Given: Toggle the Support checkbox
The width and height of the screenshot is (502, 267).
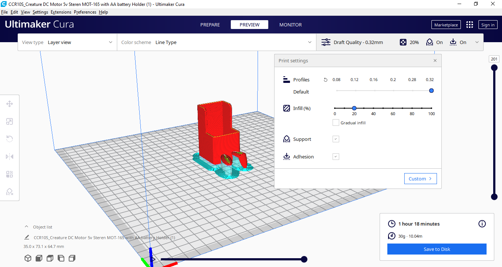Looking at the screenshot, I should click(x=336, y=139).
